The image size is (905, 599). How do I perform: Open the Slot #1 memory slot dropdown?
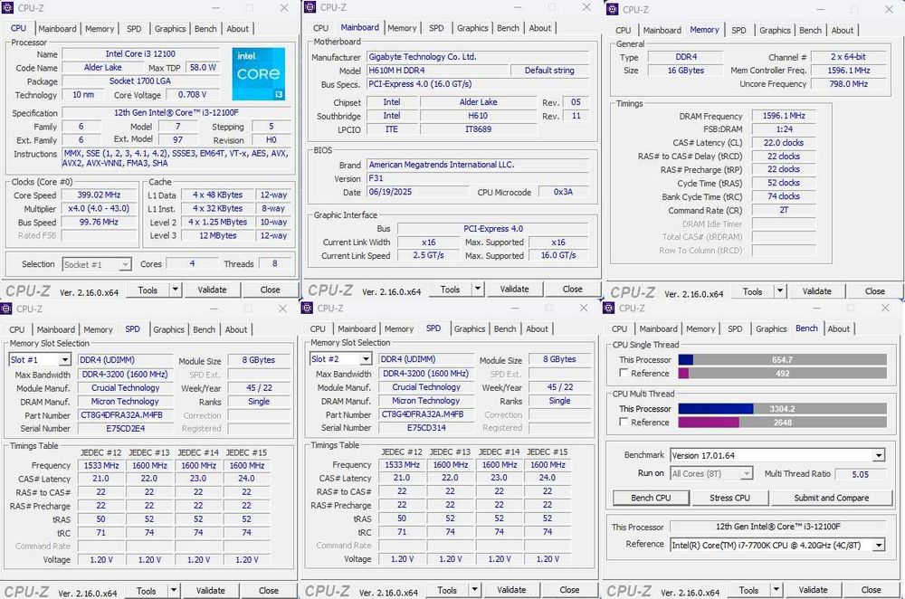pos(40,359)
